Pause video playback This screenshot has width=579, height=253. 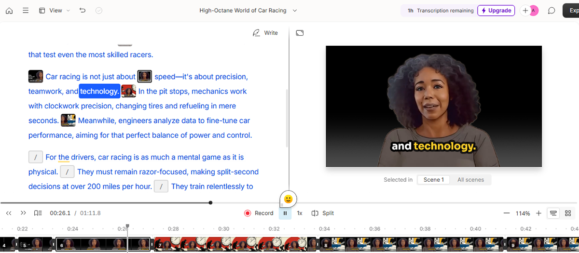pyautogui.click(x=285, y=213)
